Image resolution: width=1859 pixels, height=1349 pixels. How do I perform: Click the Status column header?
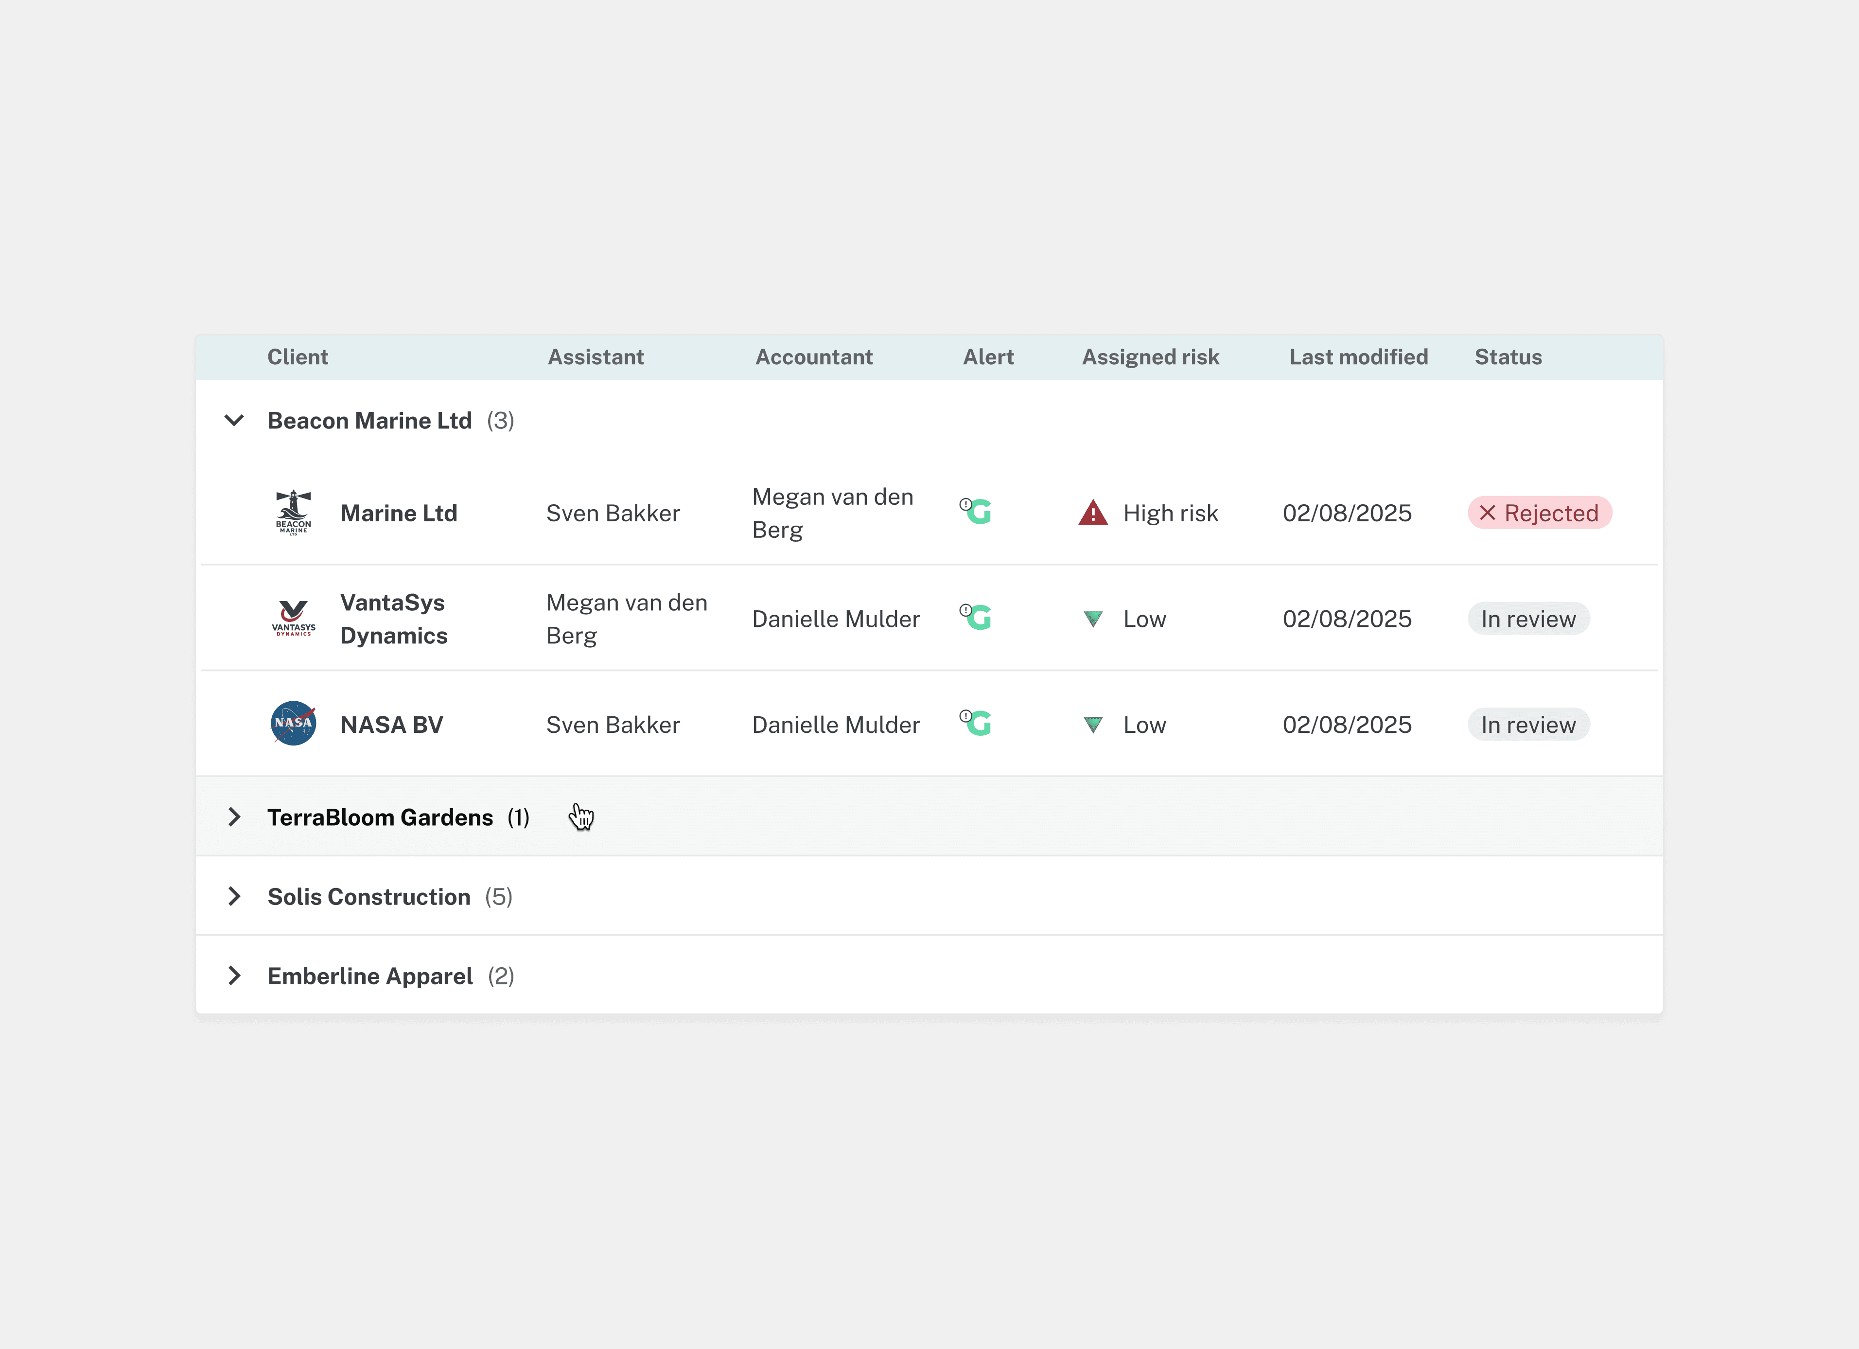point(1508,357)
